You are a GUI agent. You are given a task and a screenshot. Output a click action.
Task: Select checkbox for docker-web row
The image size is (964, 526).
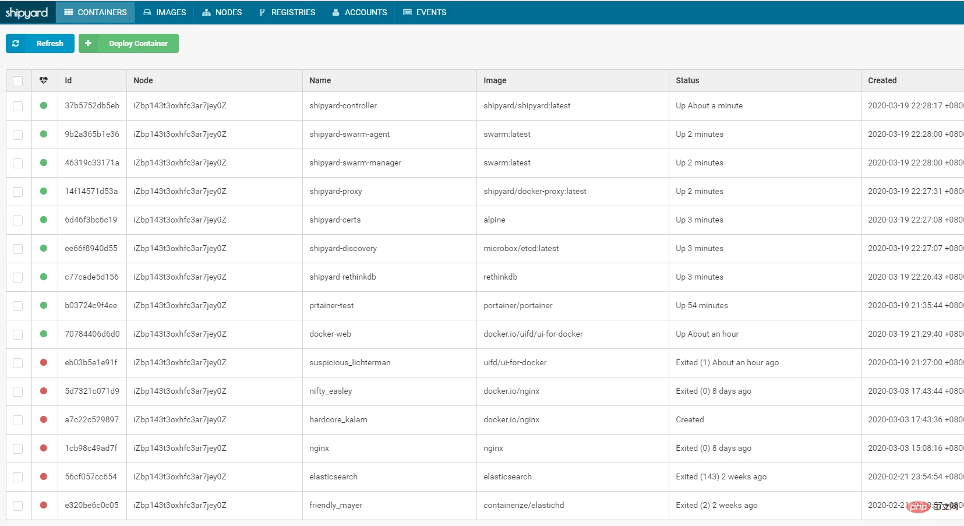click(18, 334)
